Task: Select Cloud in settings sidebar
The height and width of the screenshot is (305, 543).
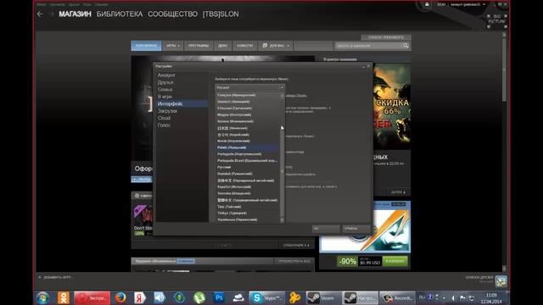Action: 164,119
